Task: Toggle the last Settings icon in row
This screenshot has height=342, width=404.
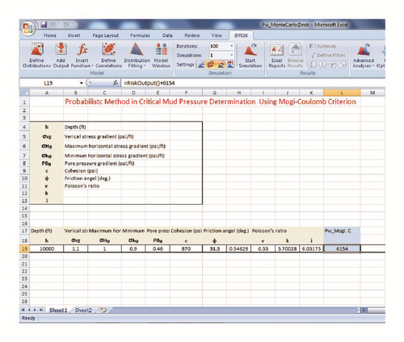Action: coord(230,65)
